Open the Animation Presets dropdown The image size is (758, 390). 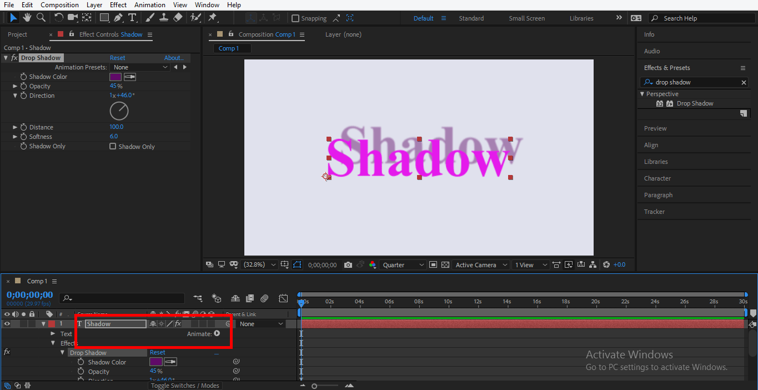click(140, 67)
